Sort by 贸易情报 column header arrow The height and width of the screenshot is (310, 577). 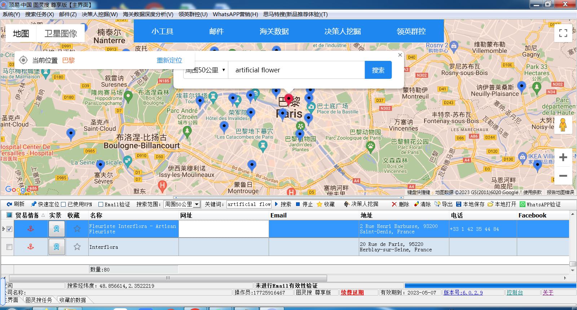point(43,215)
